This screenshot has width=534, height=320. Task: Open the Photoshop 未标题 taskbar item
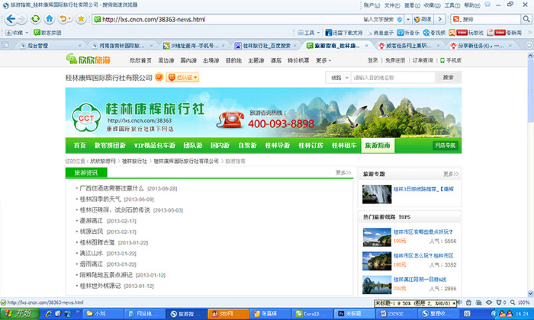[354, 314]
